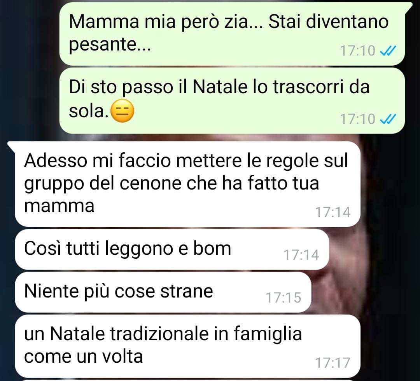Tap the message 'Adesso mi faccio mettere le regole'
Image resolution: width=420 pixels, height=381 pixels.
pos(187,184)
